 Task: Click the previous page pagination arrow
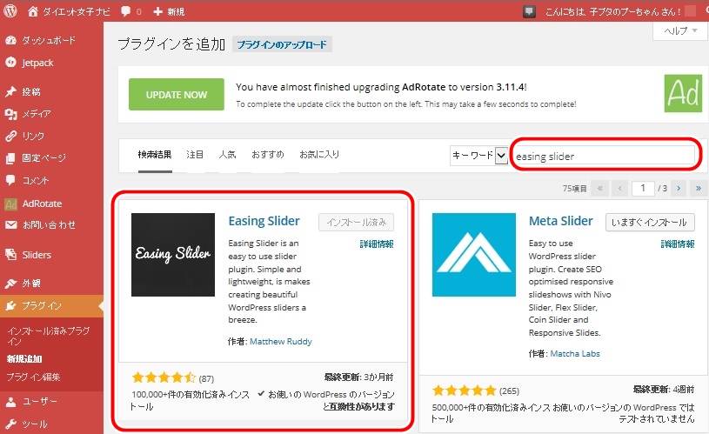(x=620, y=188)
